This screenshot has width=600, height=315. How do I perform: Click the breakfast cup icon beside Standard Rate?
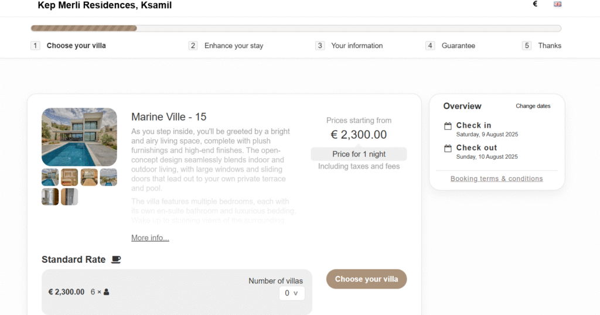(116, 259)
